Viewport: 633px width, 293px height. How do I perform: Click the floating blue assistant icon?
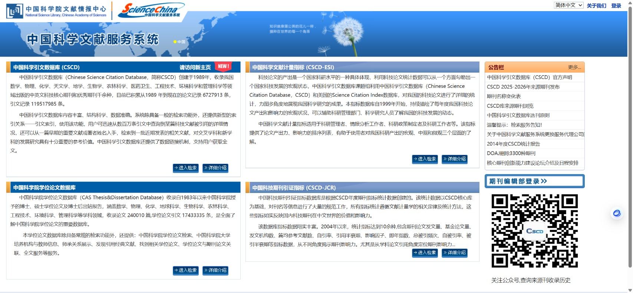tap(616, 213)
